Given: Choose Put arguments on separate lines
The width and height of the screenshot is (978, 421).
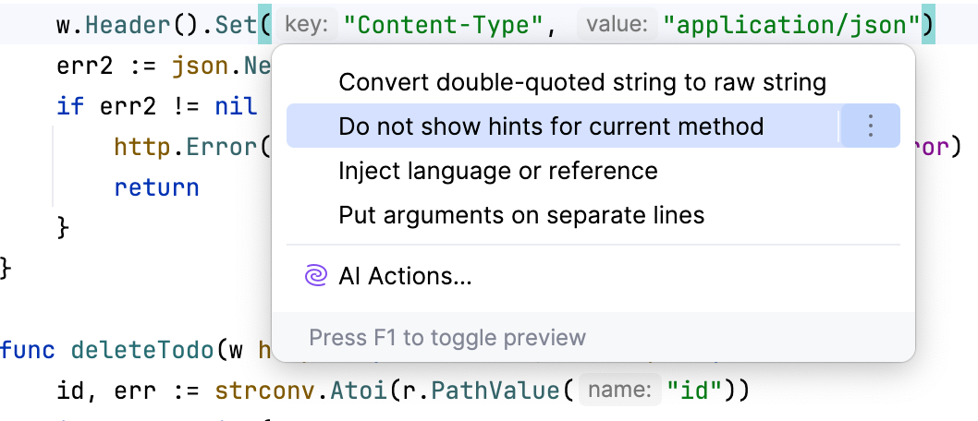Looking at the screenshot, I should 521,215.
